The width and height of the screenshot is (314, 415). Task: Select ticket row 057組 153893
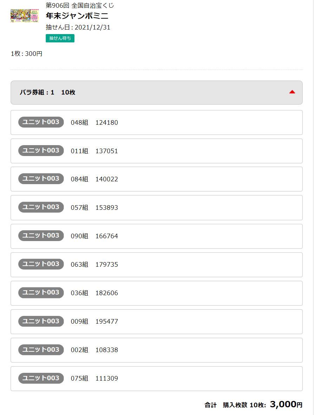click(x=157, y=207)
